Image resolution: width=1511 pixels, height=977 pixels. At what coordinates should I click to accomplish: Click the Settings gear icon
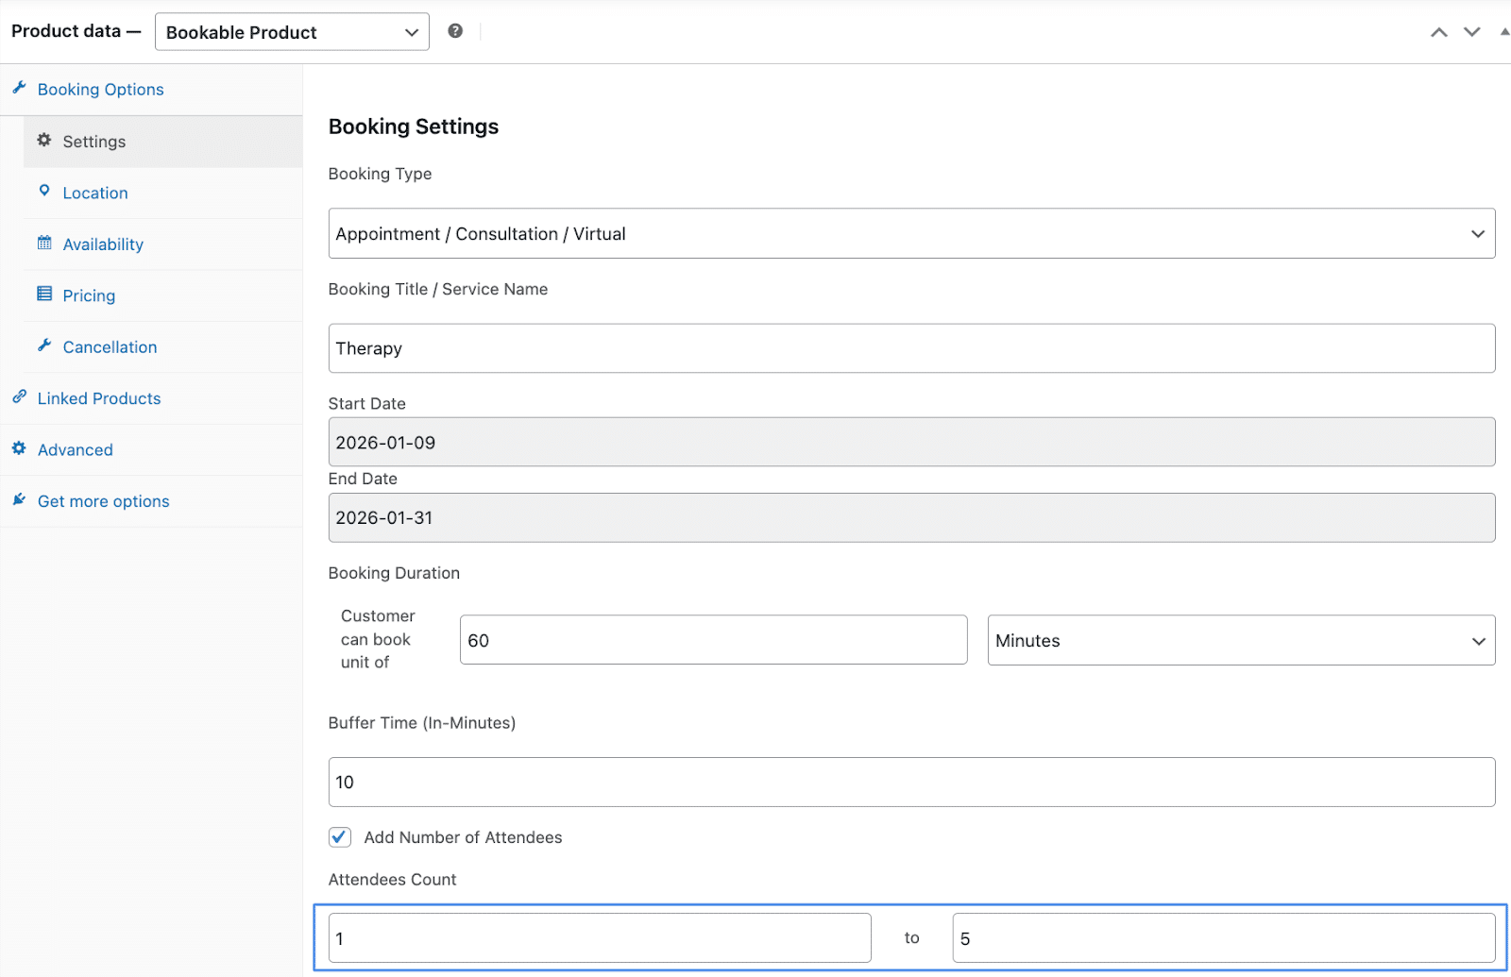44,140
